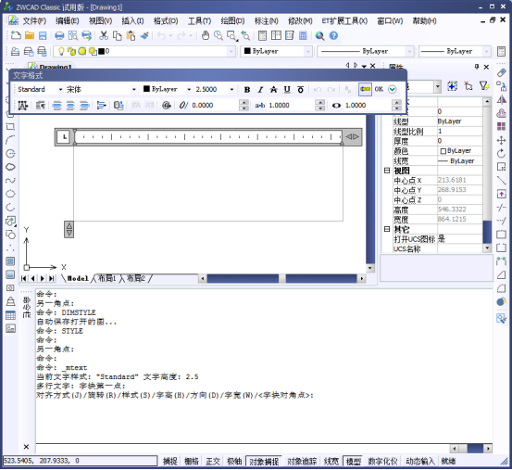Image resolution: width=512 pixels, height=470 pixels.
Task: Toggle Underline text formatting
Action: click(287, 89)
